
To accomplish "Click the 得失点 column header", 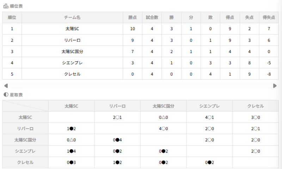I will pyautogui.click(x=269, y=17).
